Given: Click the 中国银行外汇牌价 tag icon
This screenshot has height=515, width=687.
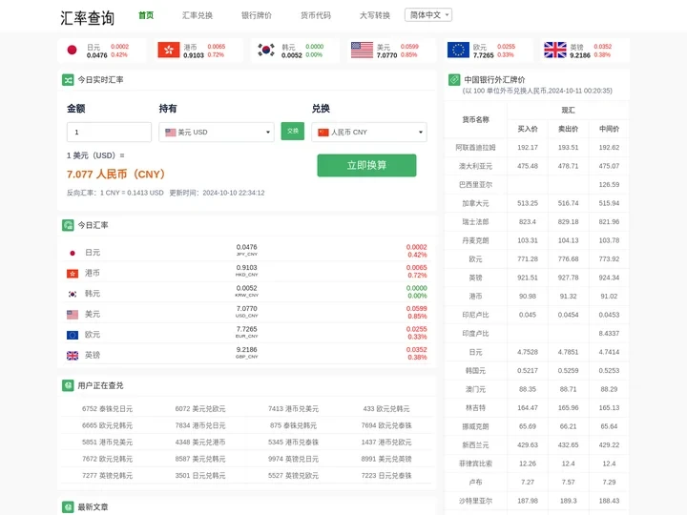Looking at the screenshot, I should pyautogui.click(x=454, y=80).
